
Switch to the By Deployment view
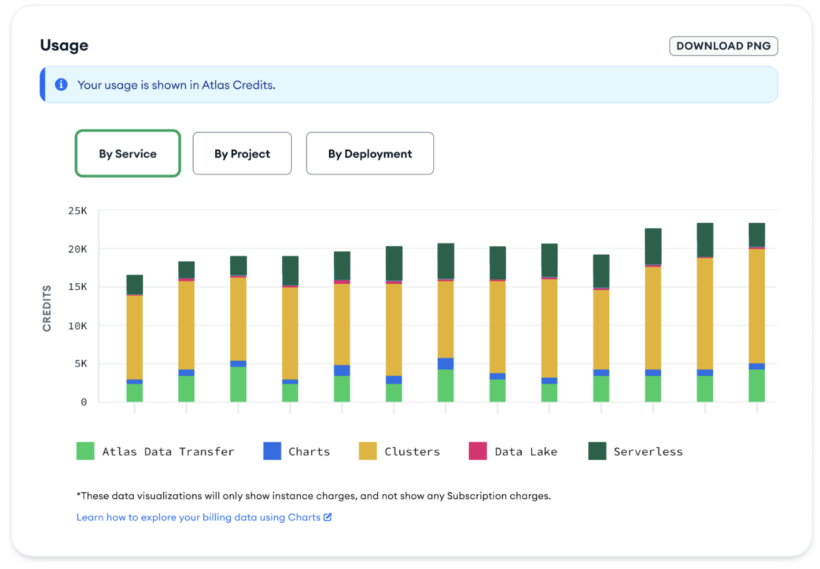[x=369, y=153]
